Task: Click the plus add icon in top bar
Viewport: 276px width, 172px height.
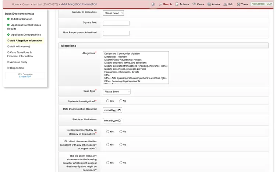Action: tap(153, 4)
